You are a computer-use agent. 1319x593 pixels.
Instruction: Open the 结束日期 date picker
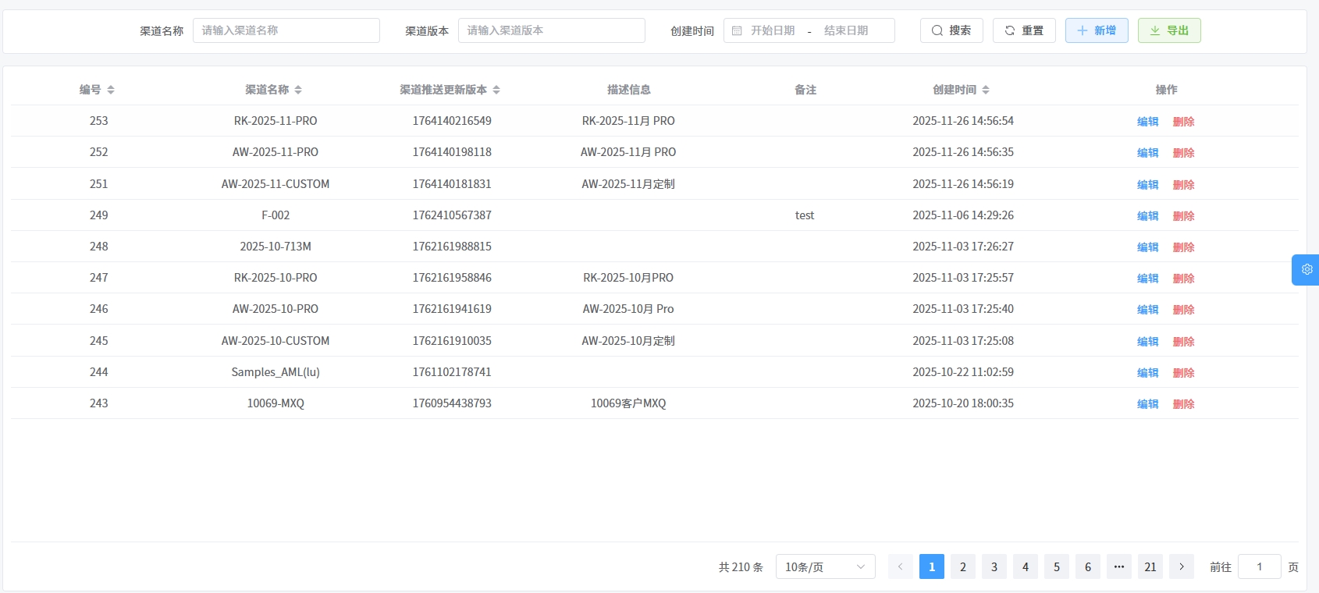coord(846,30)
